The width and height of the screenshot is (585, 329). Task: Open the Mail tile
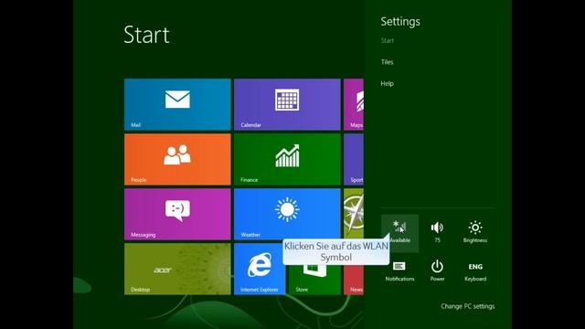[177, 104]
